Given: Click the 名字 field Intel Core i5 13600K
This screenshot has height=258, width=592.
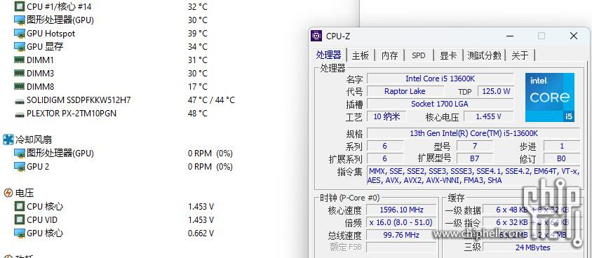Looking at the screenshot, I should [x=440, y=79].
